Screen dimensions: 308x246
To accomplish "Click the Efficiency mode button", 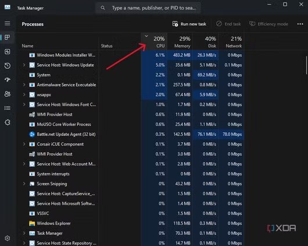I will (268, 24).
